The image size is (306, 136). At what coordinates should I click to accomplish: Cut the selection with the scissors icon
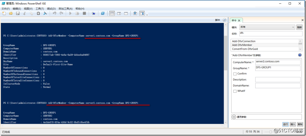click(25, 13)
